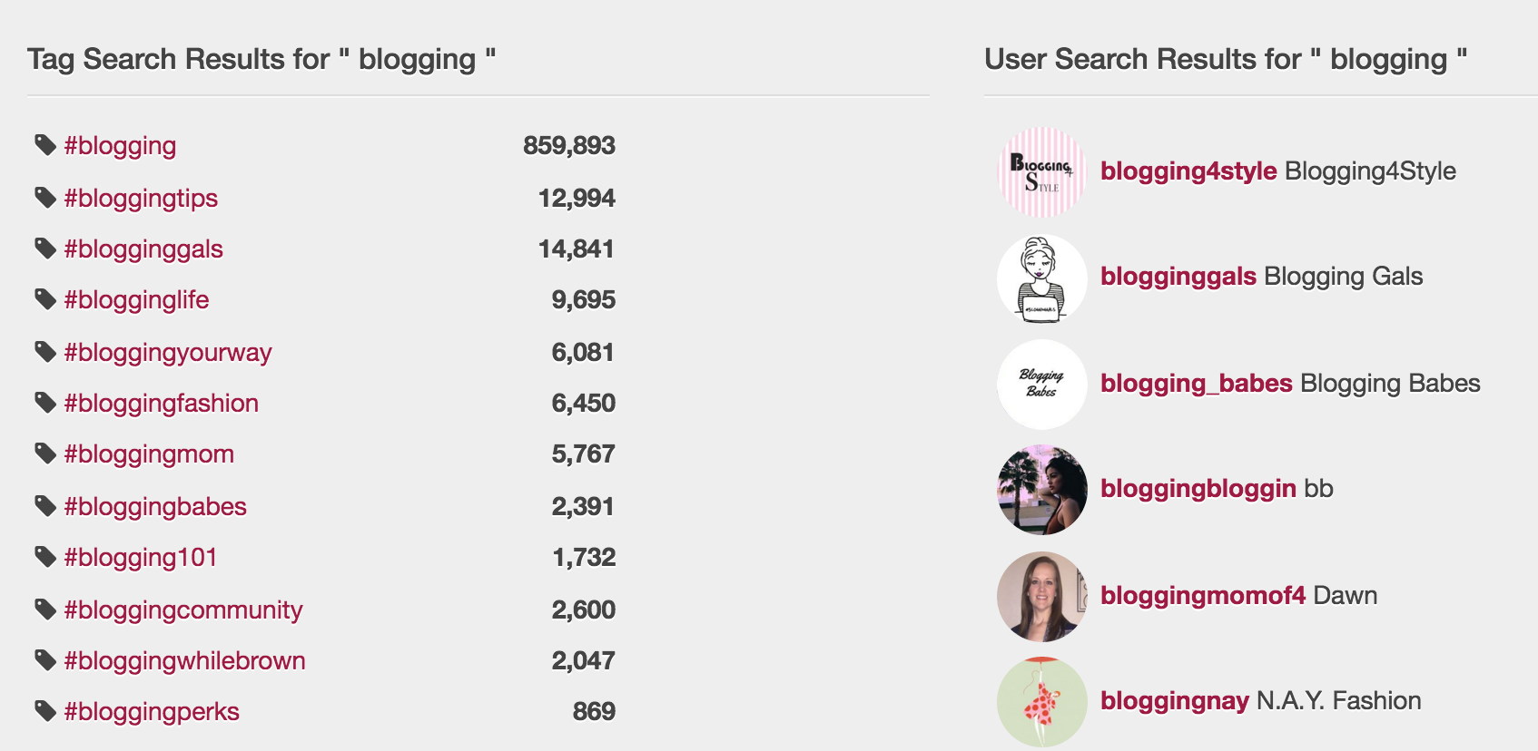Open the #blogginggals tag link
The image size is (1538, 751).
pos(143,249)
